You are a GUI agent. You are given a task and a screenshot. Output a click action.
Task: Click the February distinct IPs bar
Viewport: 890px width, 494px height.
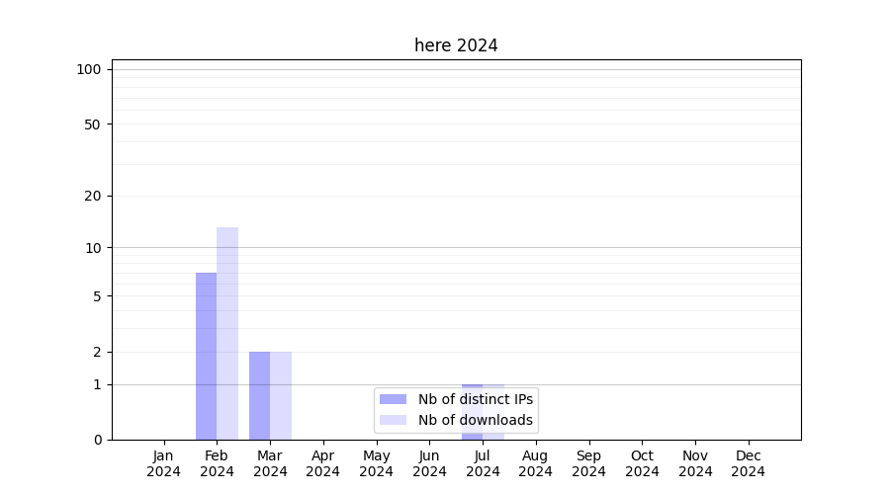tap(206, 356)
